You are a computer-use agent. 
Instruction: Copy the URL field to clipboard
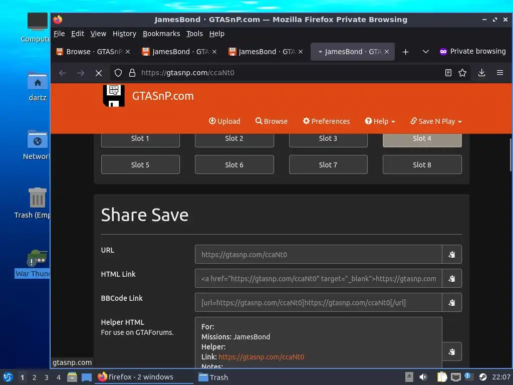coord(451,254)
